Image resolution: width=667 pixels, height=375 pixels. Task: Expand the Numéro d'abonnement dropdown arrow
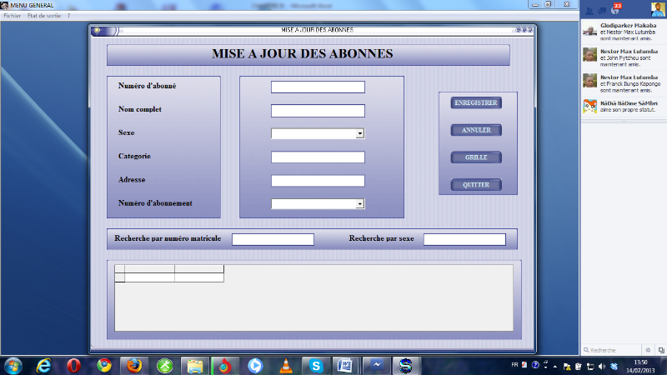[360, 203]
